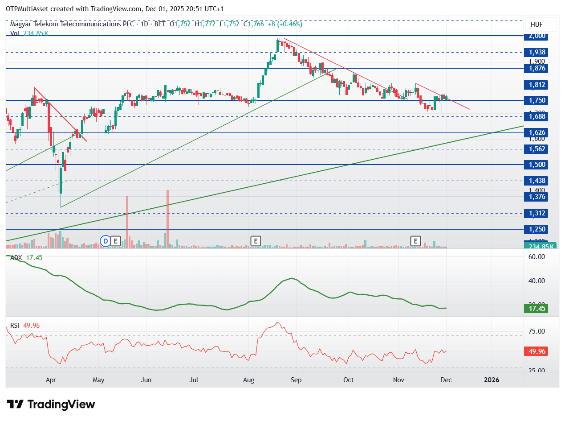The image size is (565, 421).
Task: Click the Sep label on the time axis
Action: coord(296,380)
